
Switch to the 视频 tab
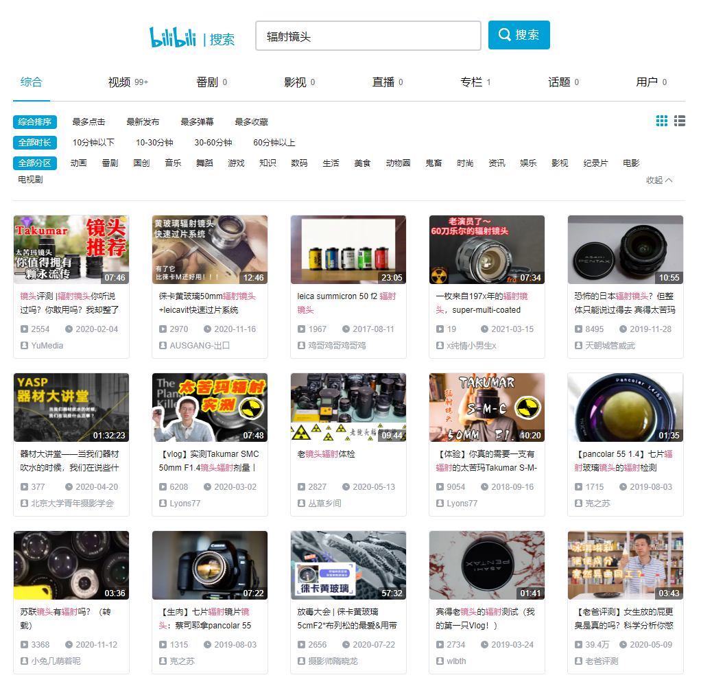[119, 82]
